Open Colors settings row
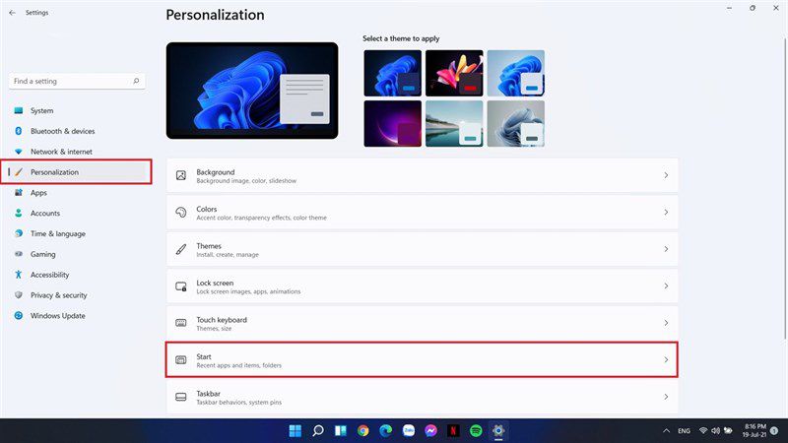This screenshot has width=788, height=443. tap(423, 213)
